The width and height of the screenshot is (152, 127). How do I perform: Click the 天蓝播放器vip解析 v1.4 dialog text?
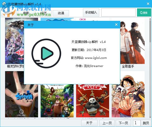[89, 42]
